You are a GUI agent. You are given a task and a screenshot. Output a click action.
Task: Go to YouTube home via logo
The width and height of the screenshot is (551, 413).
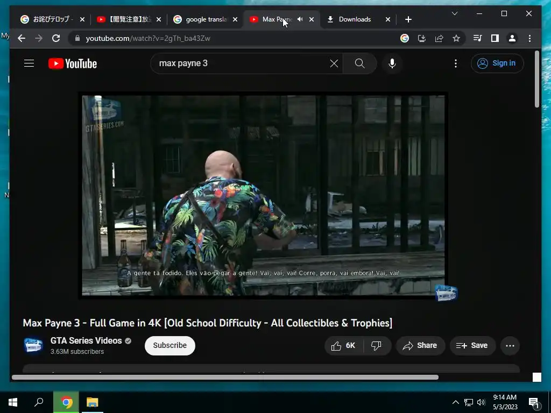point(73,63)
